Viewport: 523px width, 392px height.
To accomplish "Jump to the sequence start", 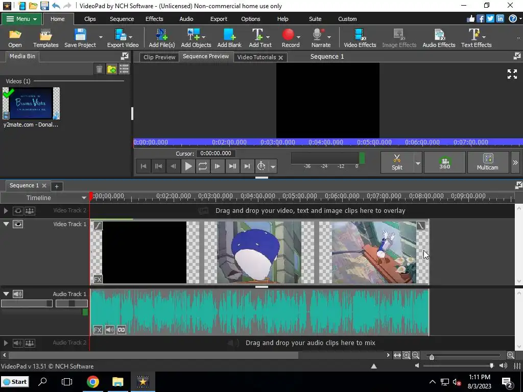I will tap(144, 166).
